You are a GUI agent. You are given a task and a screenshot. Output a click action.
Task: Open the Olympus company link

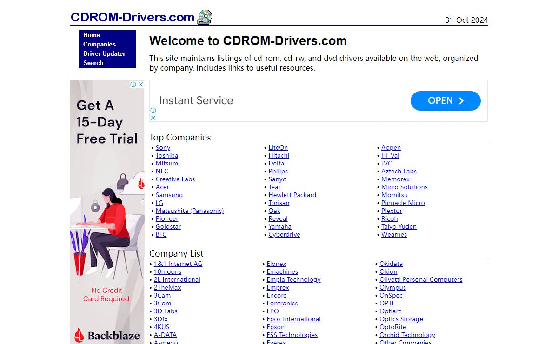coord(392,287)
